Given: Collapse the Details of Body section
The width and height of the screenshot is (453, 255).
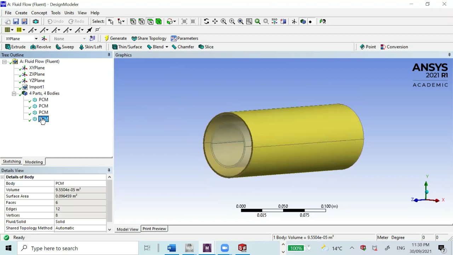Looking at the screenshot, I should point(2,177).
